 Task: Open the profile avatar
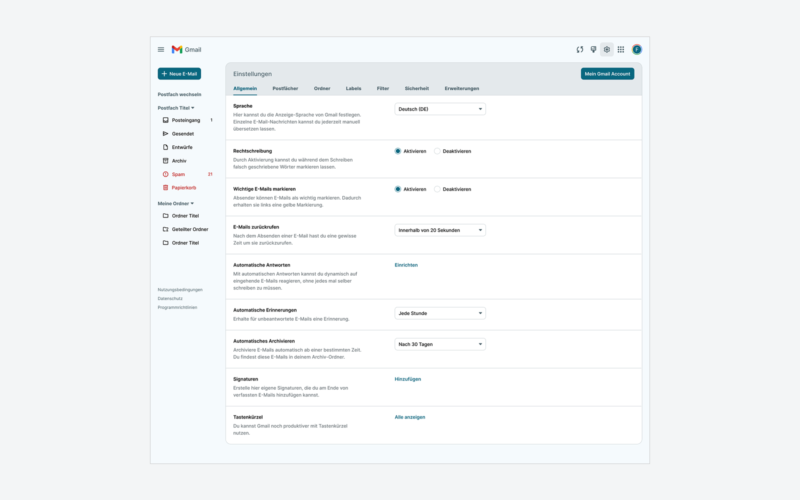coord(636,49)
